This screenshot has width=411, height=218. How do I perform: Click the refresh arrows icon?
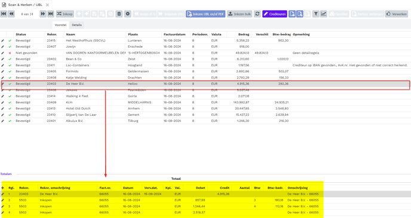257,14
